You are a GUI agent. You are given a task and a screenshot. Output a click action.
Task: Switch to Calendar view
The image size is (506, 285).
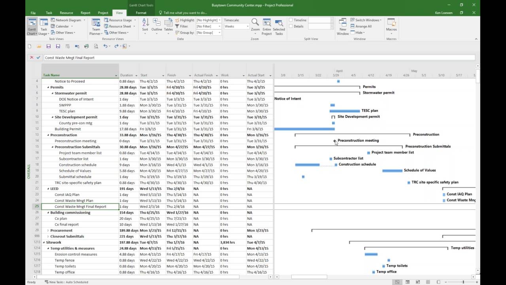click(x=62, y=27)
